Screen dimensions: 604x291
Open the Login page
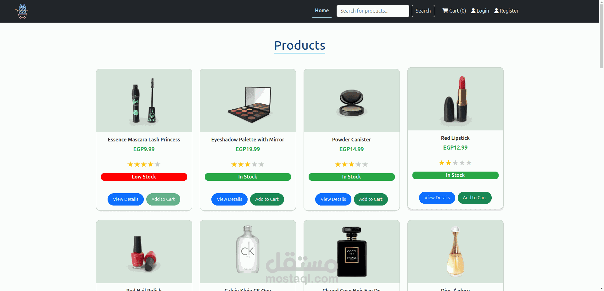(480, 11)
